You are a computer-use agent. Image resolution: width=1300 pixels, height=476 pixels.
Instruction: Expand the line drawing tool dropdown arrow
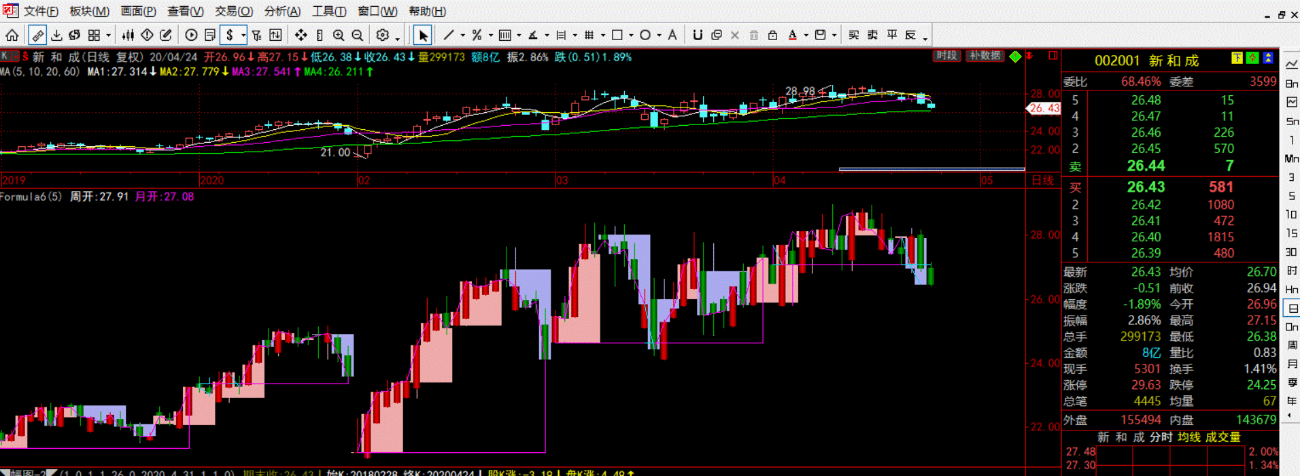point(463,35)
